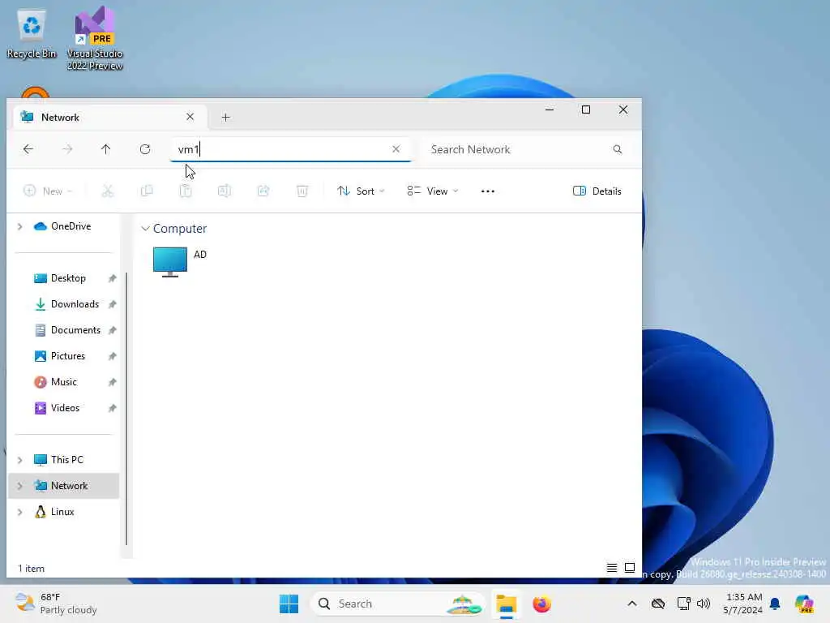This screenshot has height=623, width=830.
Task: Select This PC in the navigation pane
Action: pos(66,460)
